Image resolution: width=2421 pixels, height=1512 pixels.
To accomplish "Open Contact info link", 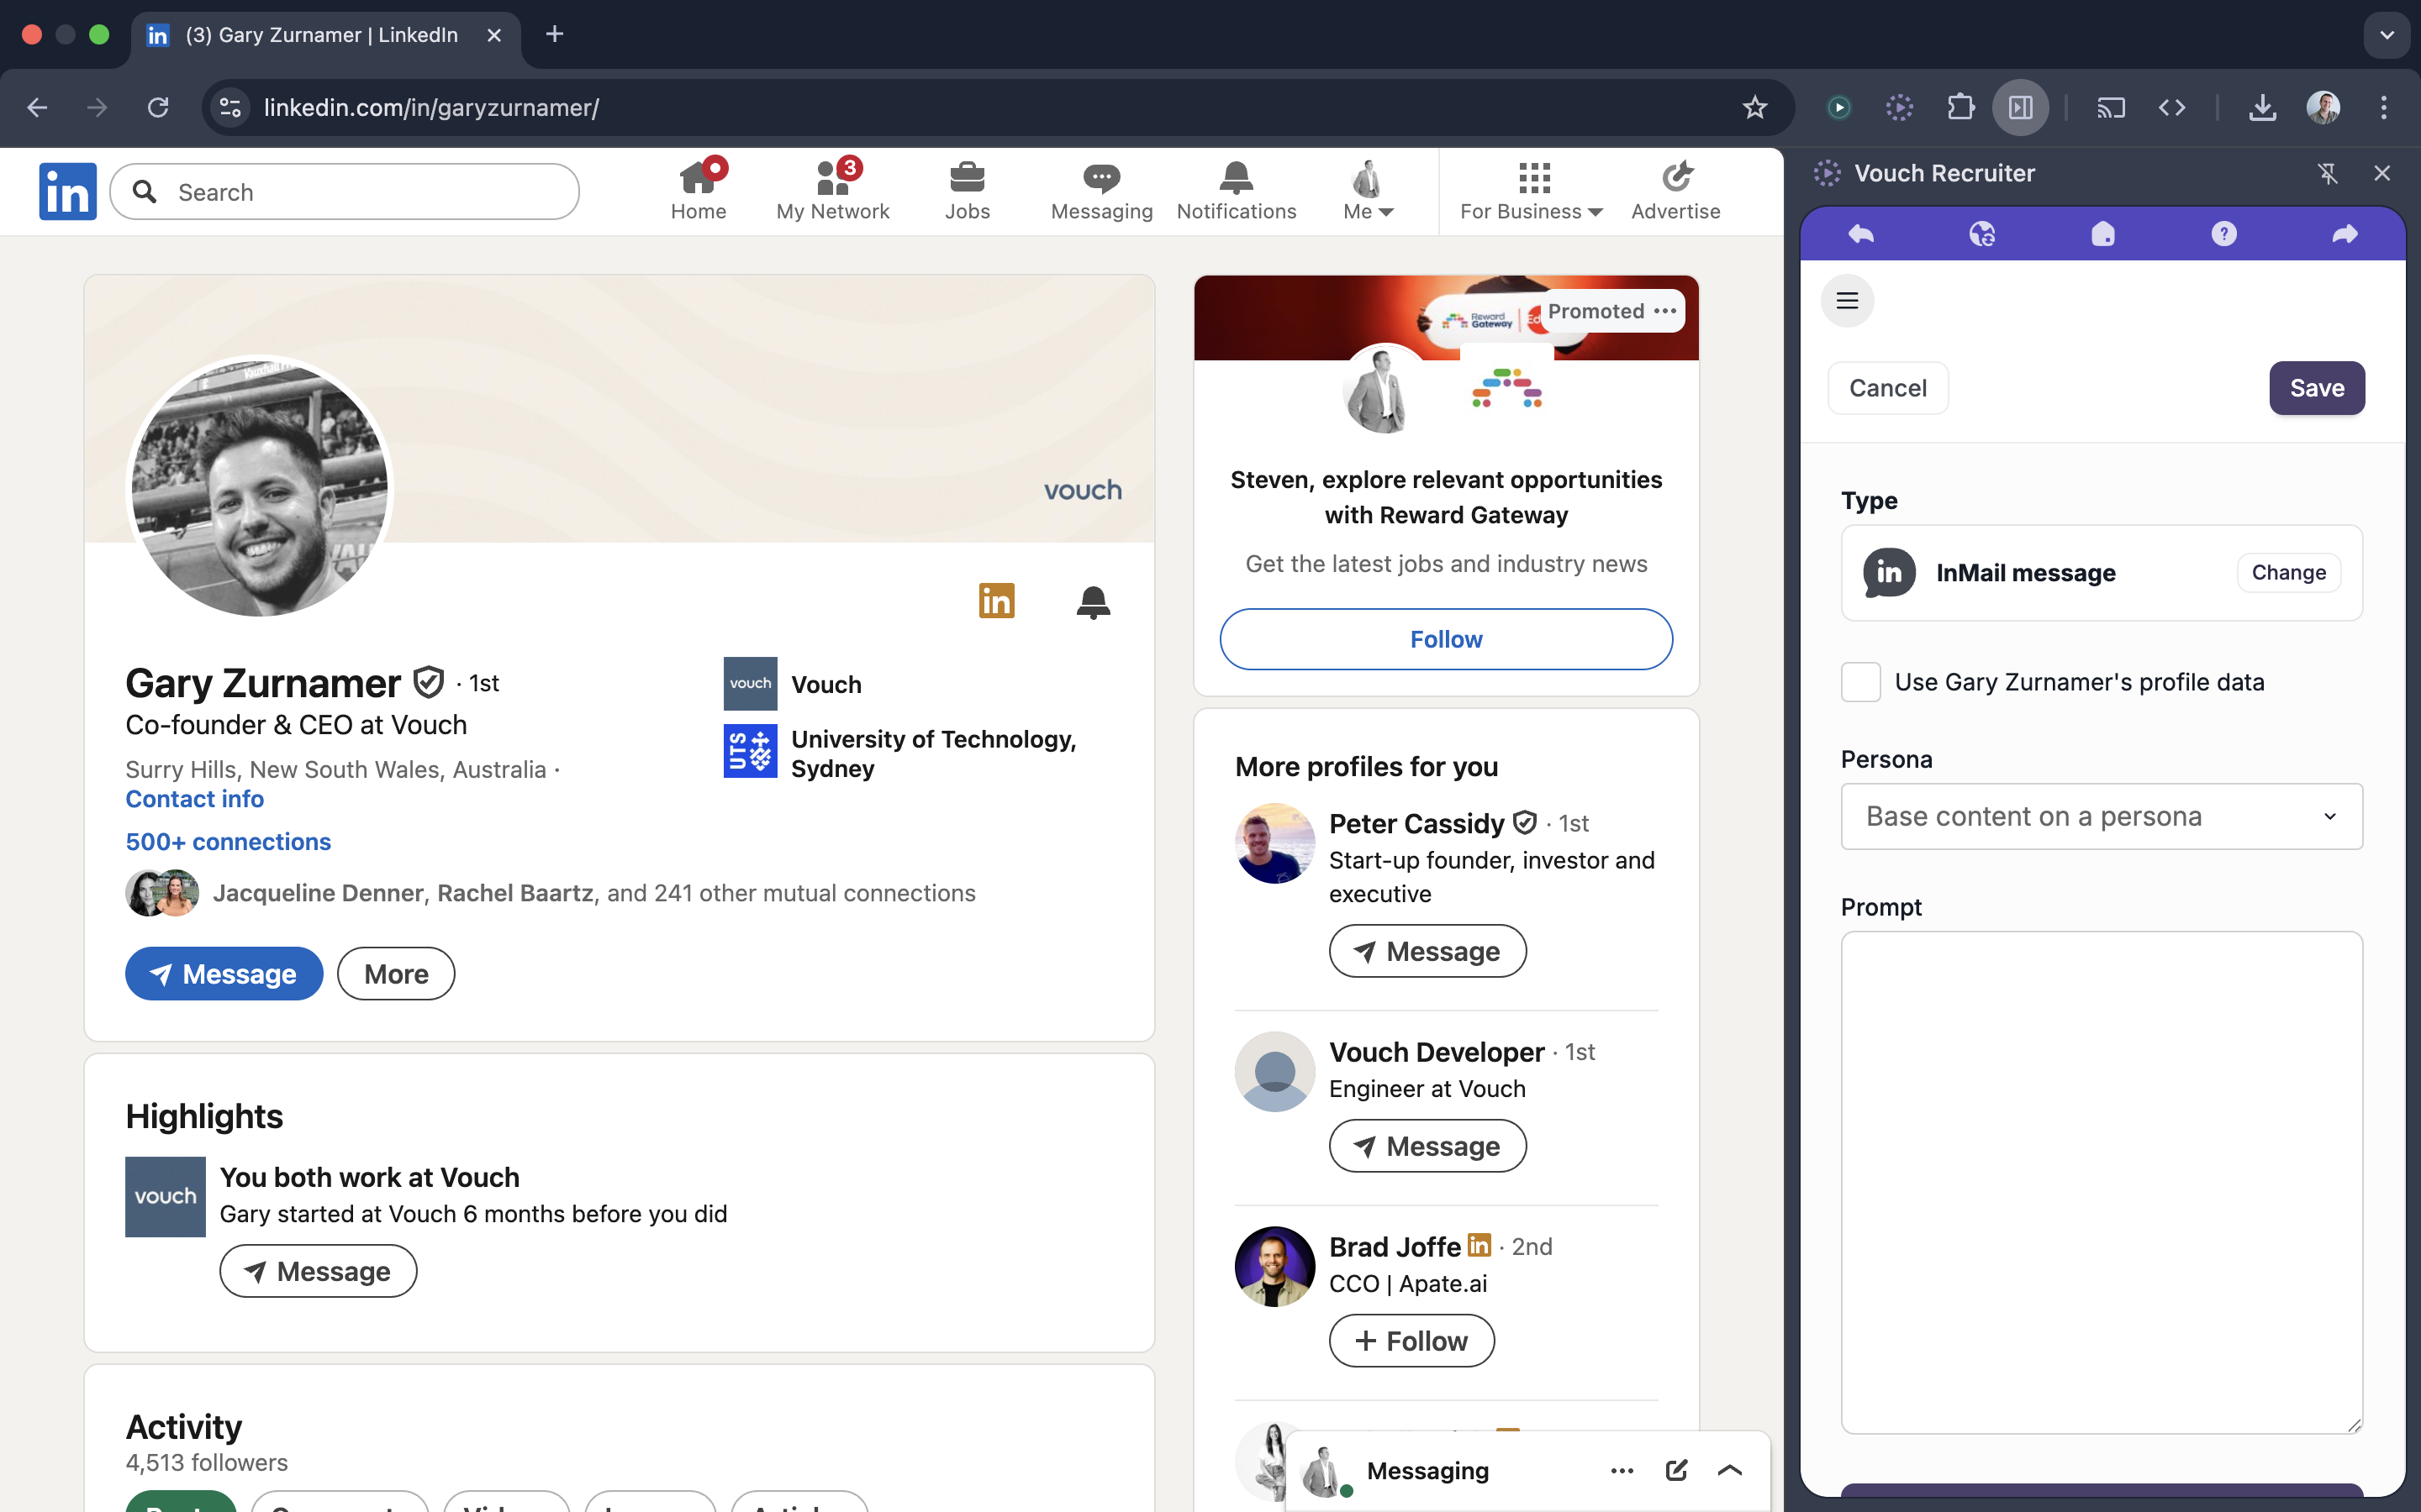I will (194, 799).
